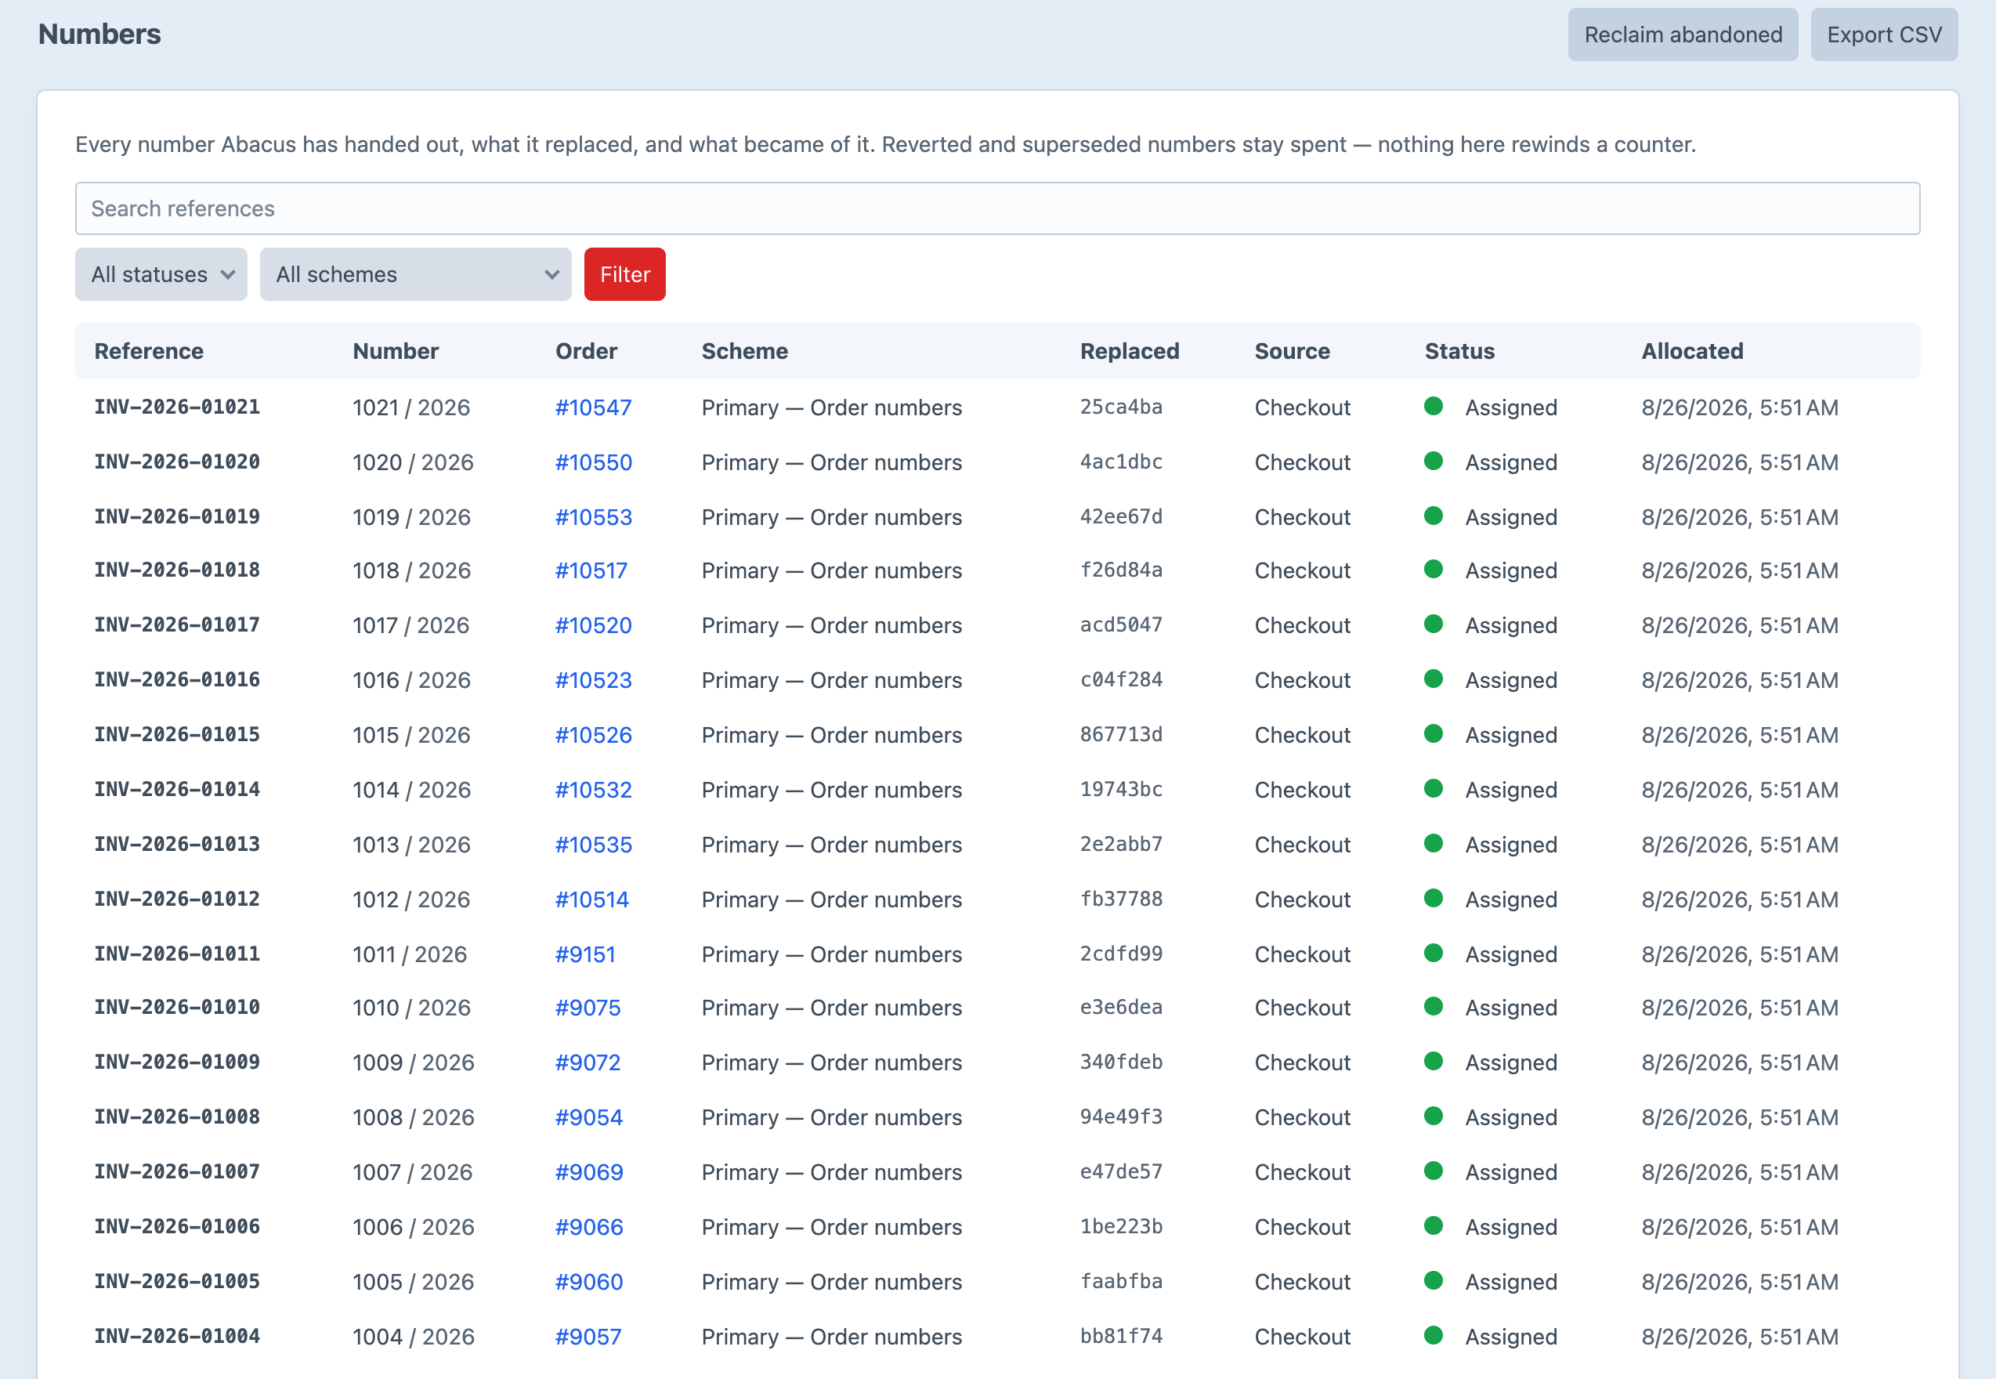
Task: Click the Replaced column header
Action: pos(1130,351)
